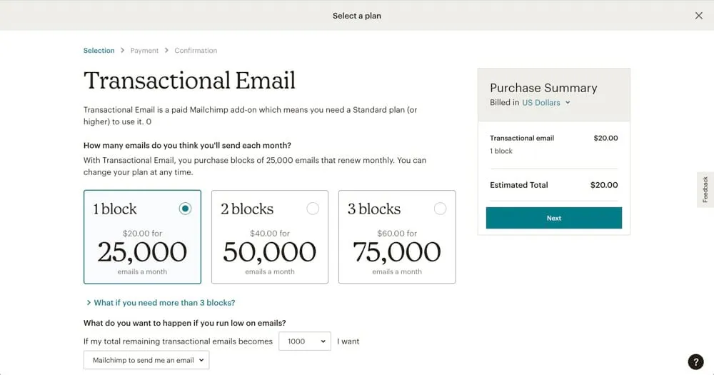
Task: Close the Select a plan dialog
Action: pyautogui.click(x=698, y=16)
